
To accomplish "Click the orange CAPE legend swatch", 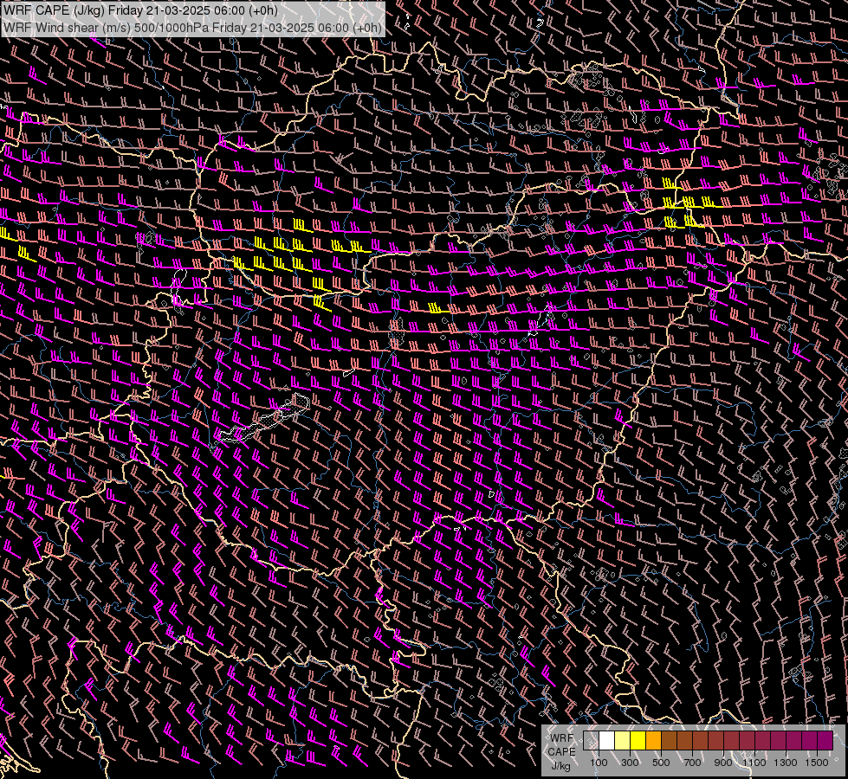I will click(x=653, y=741).
